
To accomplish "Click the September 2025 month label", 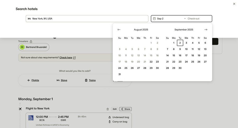I will (184, 30).
